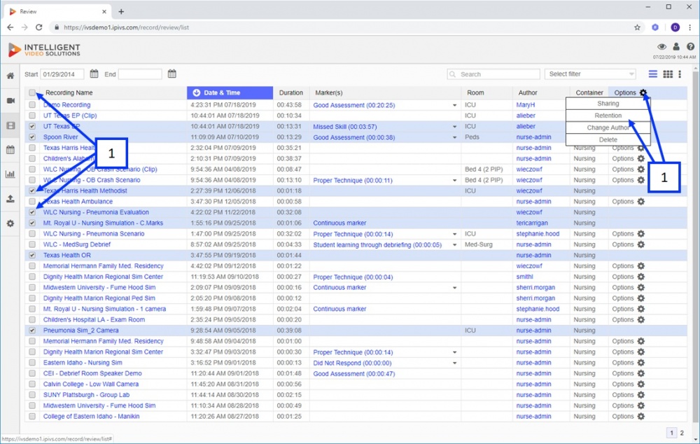Expand markers dropdown for Spoon River row
The height and width of the screenshot is (444, 700).
pos(454,137)
